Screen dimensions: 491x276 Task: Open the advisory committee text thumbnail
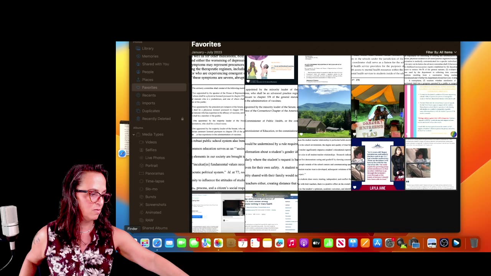(218, 111)
